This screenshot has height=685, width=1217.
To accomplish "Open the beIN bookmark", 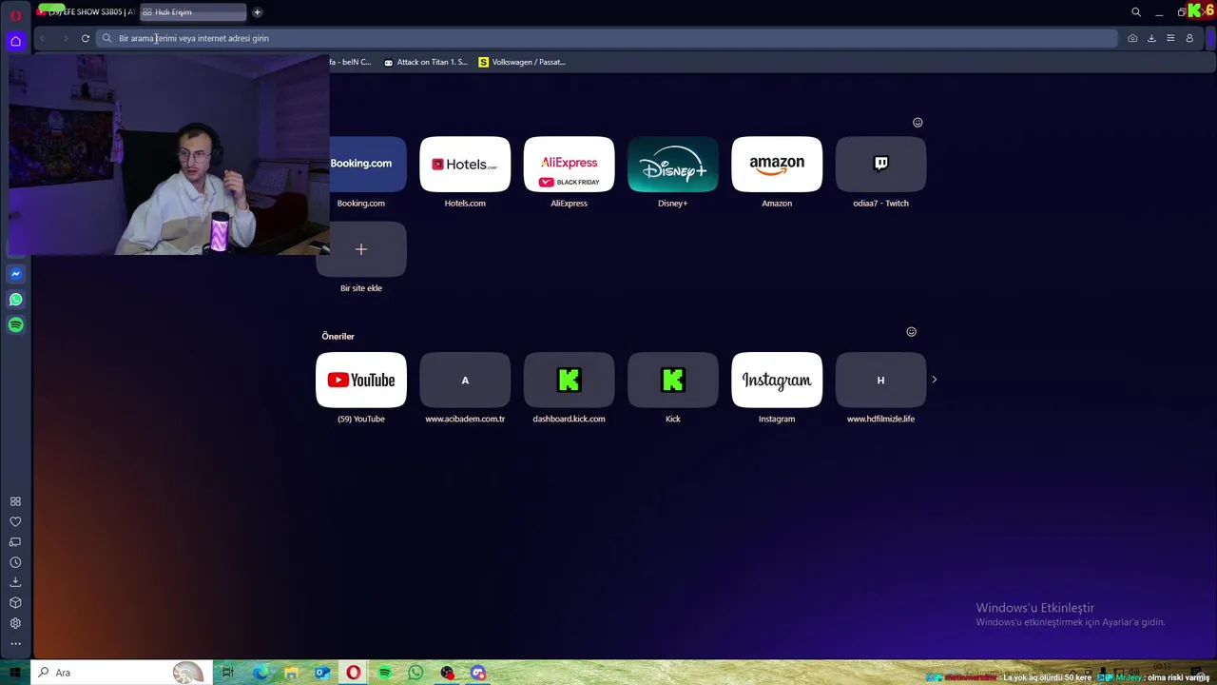I will [x=351, y=62].
